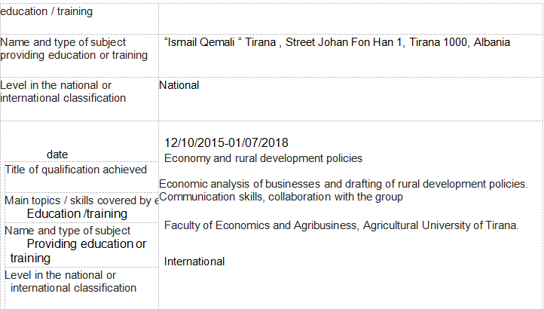Click the 'Level in the national' label beside International
Screen dimensions: 544x309
[x=60, y=275]
